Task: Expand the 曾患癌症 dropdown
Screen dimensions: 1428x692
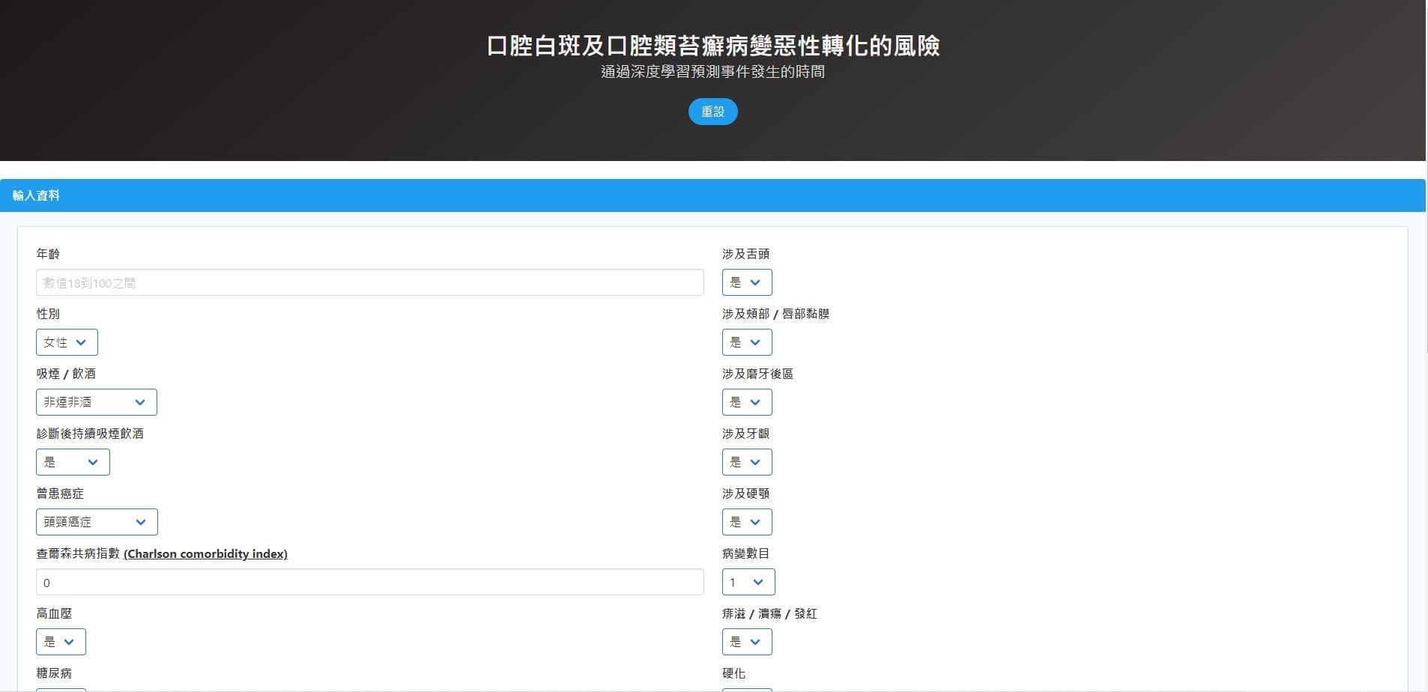Action: [97, 522]
